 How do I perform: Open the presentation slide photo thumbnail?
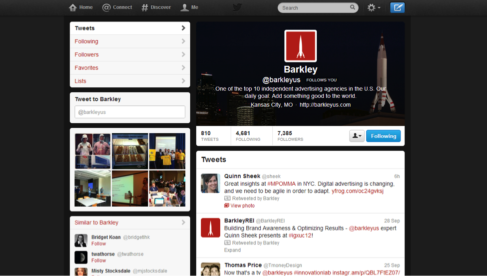click(x=130, y=189)
